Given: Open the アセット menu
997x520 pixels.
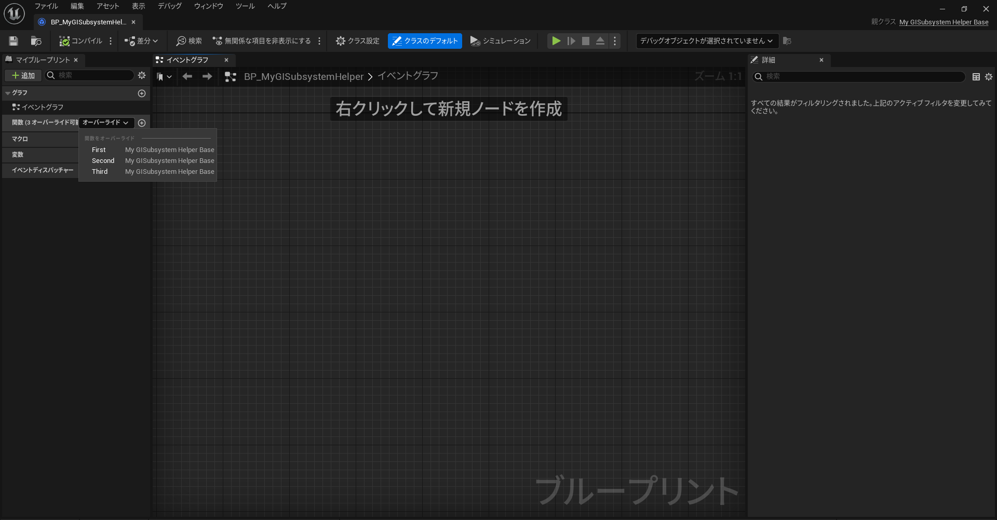Looking at the screenshot, I should pos(108,6).
